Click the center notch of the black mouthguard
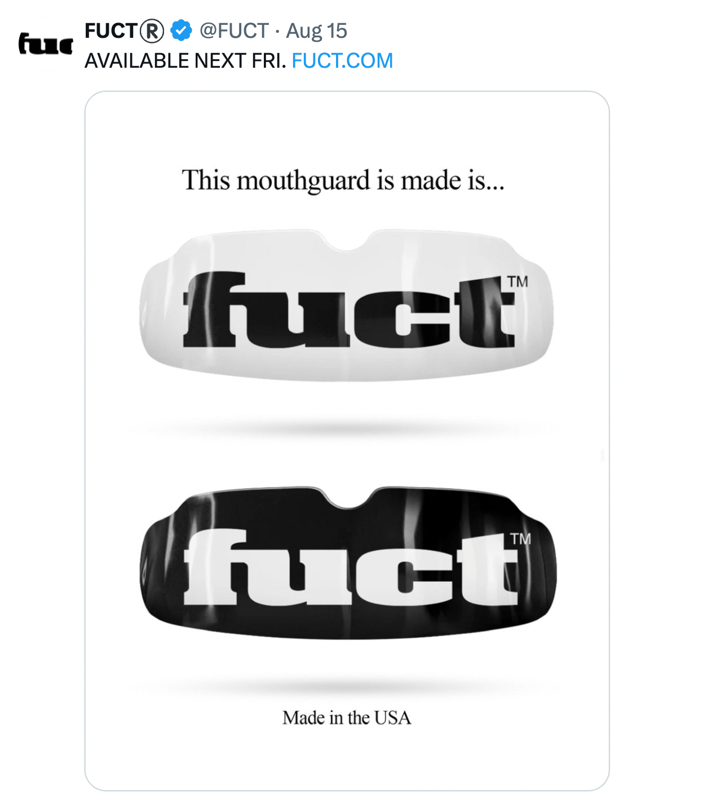This screenshot has height=807, width=725. click(x=348, y=498)
